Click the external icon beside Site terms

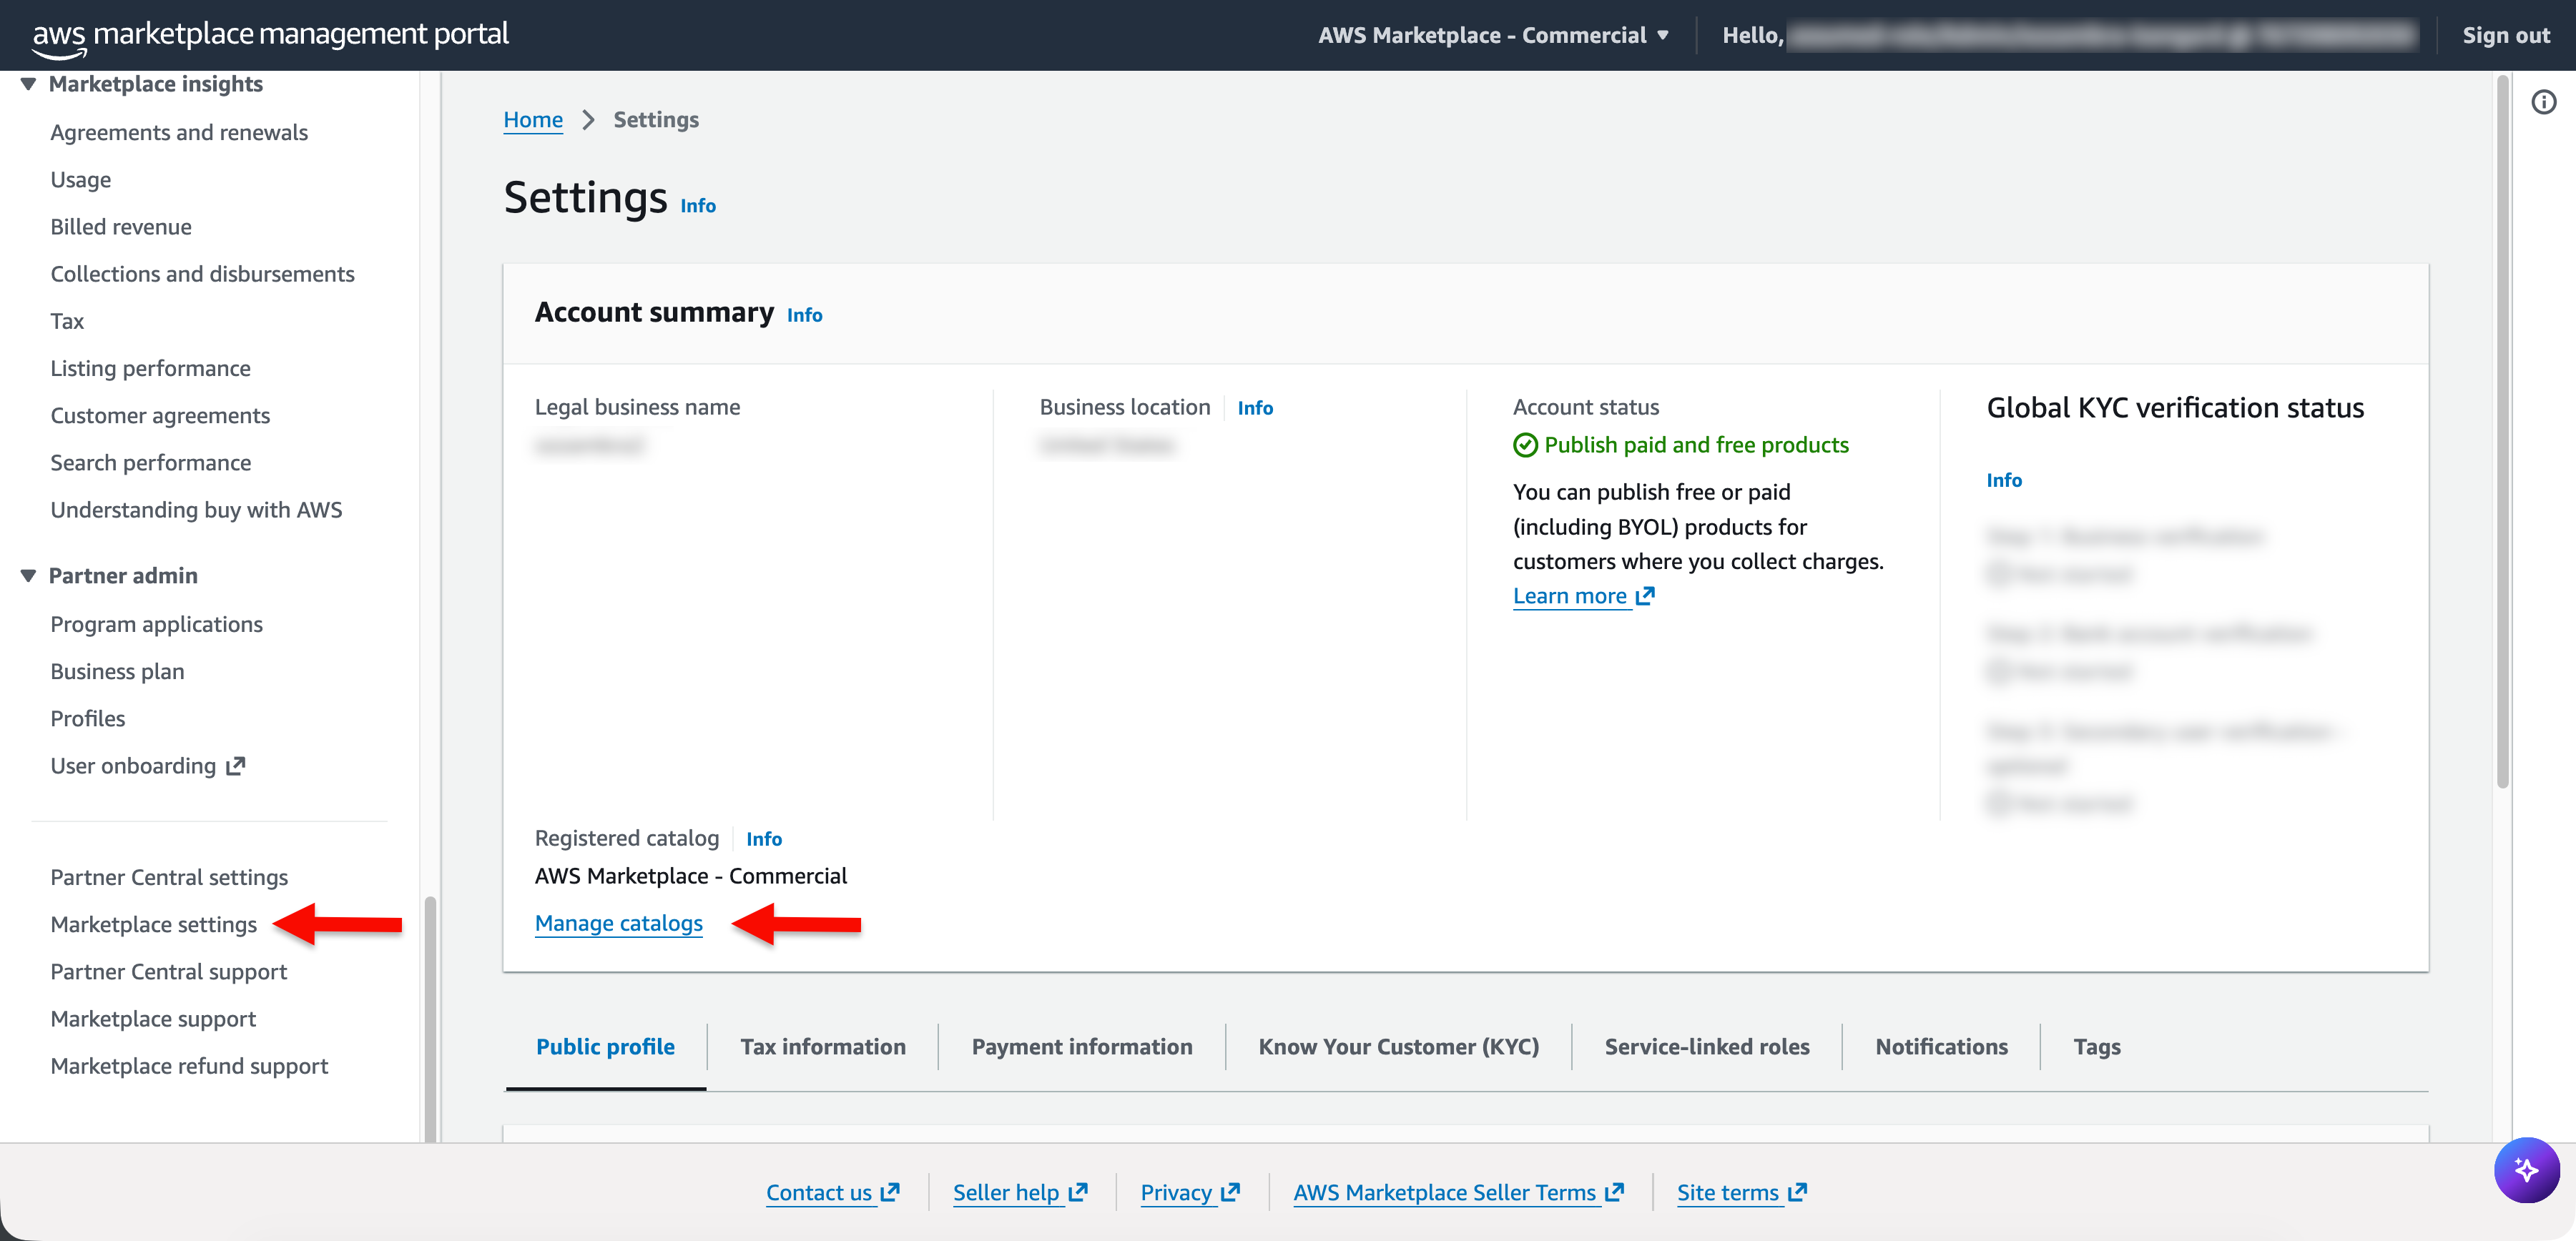tap(1797, 1192)
